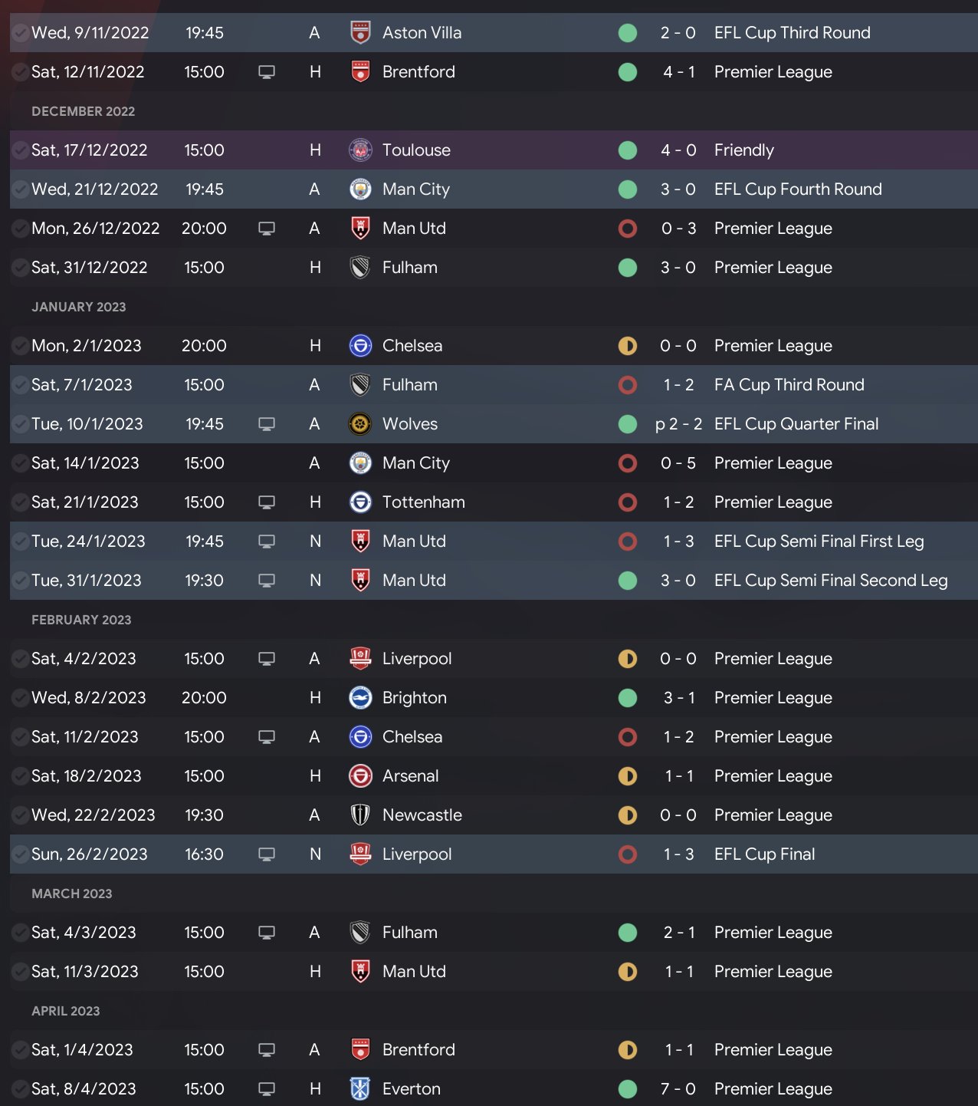Click TV icon on the Tottenham fixture row
The height and width of the screenshot is (1106, 978).
tap(267, 502)
